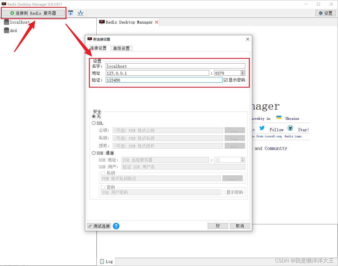Image resolution: width=338 pixels, height=266 pixels.
Task: Browse for 公钥 PEM file with ... button
Action: tap(235, 130)
